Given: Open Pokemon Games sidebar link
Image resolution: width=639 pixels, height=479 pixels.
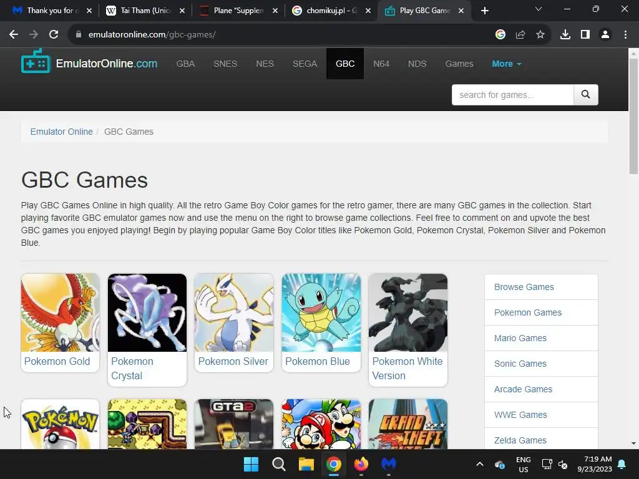Looking at the screenshot, I should (541, 312).
